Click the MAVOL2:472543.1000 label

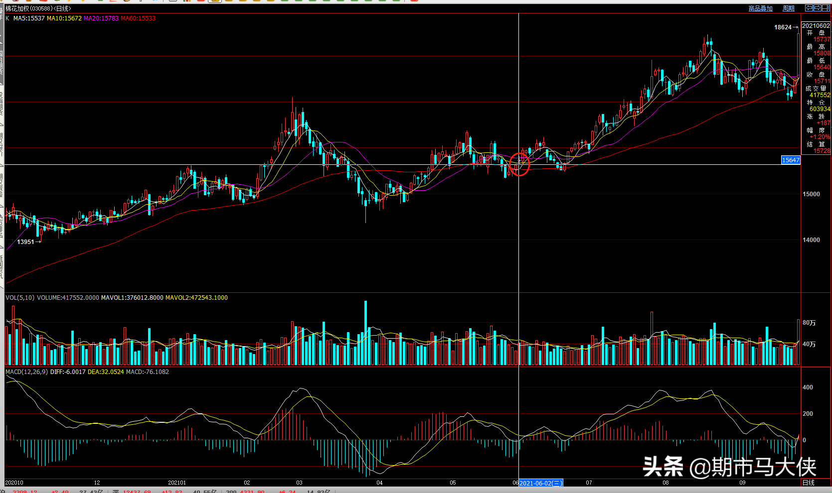click(196, 298)
